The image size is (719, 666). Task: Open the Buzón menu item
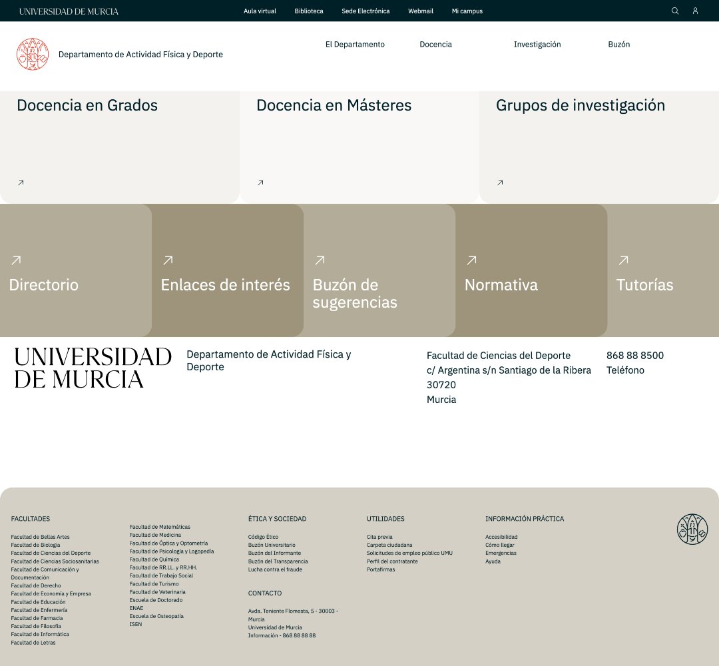[618, 45]
